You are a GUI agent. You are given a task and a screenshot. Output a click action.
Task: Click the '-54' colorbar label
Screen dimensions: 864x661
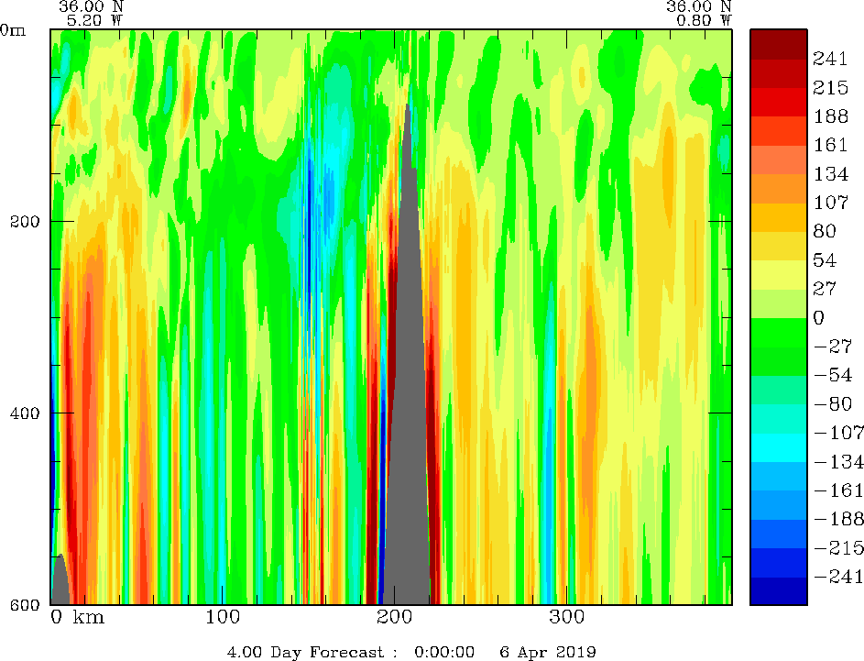point(833,376)
